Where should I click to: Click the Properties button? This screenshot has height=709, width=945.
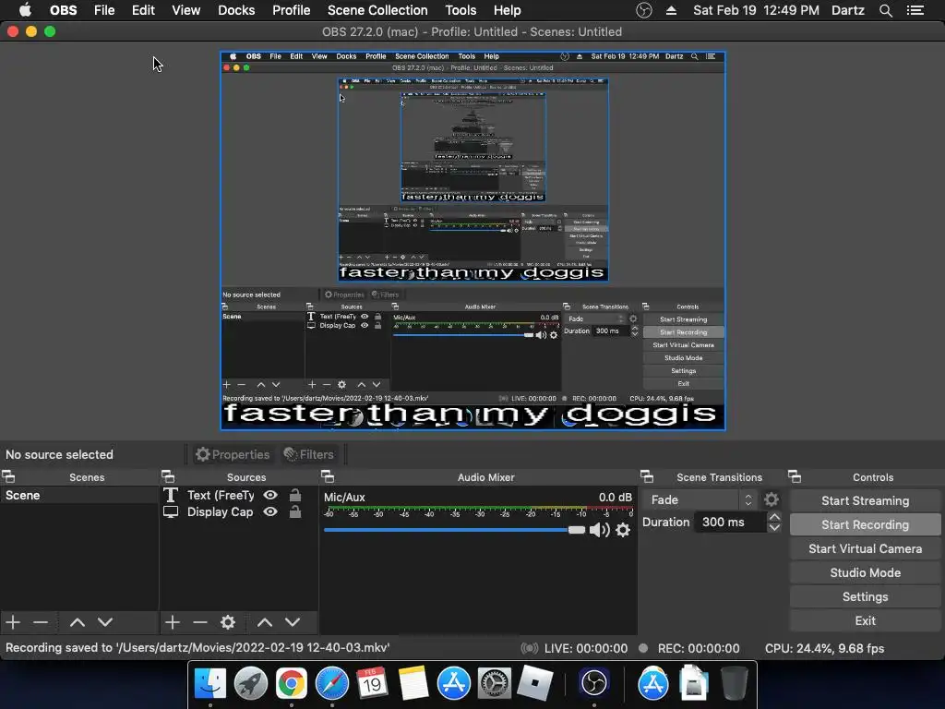[233, 454]
